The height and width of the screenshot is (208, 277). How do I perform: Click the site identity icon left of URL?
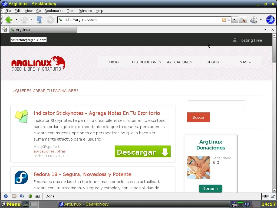pyautogui.click(x=61, y=20)
